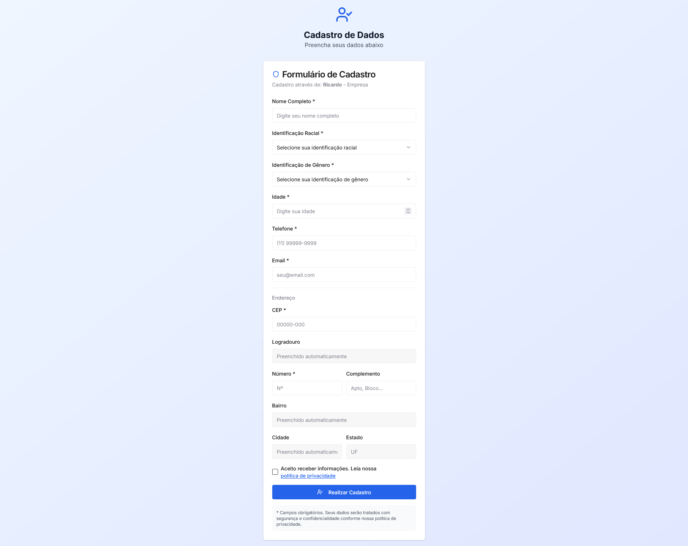Click the Estado UF field
The width and height of the screenshot is (688, 546).
pyautogui.click(x=381, y=452)
